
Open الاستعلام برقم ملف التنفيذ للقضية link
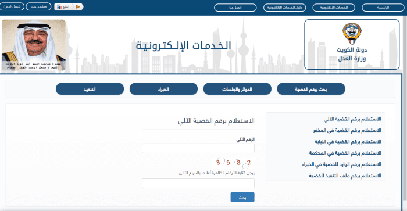pyautogui.click(x=345, y=176)
